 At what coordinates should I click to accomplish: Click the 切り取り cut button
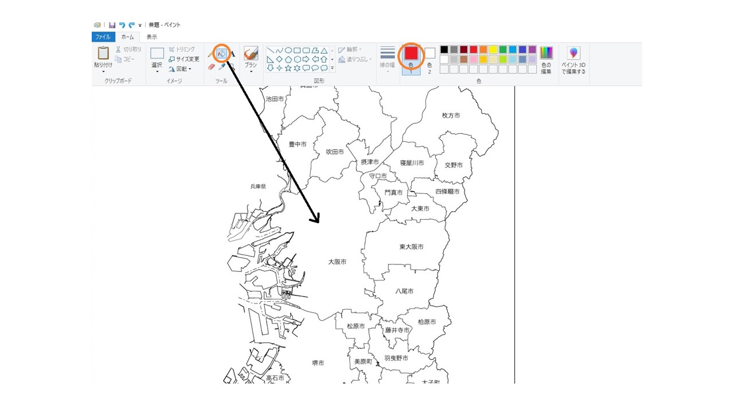click(x=128, y=49)
